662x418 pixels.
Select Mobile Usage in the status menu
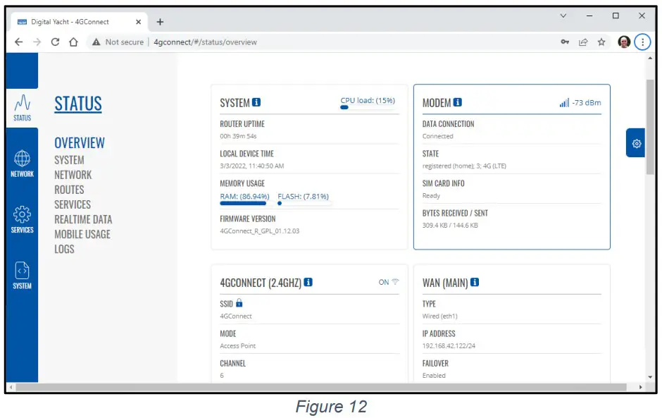[x=82, y=234]
